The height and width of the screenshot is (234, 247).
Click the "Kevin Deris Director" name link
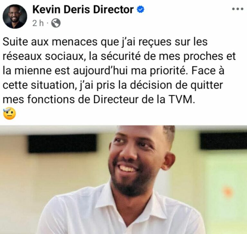point(83,10)
